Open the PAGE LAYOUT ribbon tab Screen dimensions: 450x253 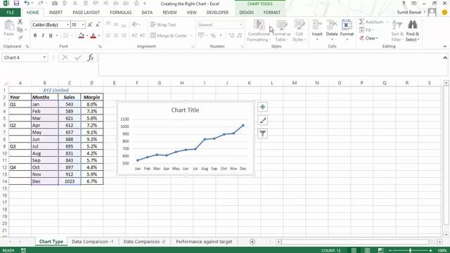(x=86, y=13)
